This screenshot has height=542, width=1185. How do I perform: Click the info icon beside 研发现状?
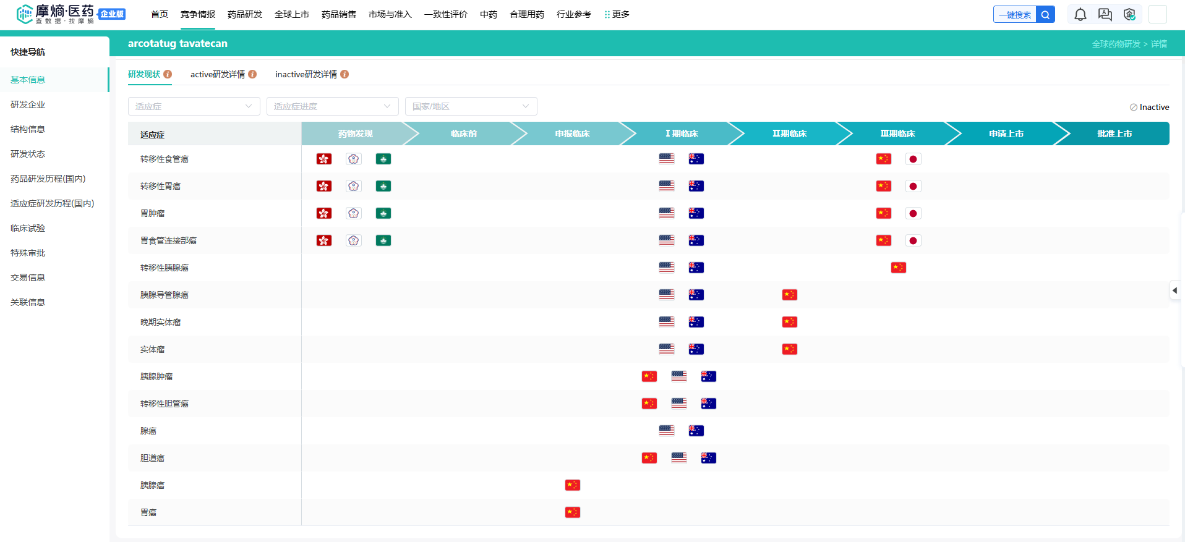(168, 74)
